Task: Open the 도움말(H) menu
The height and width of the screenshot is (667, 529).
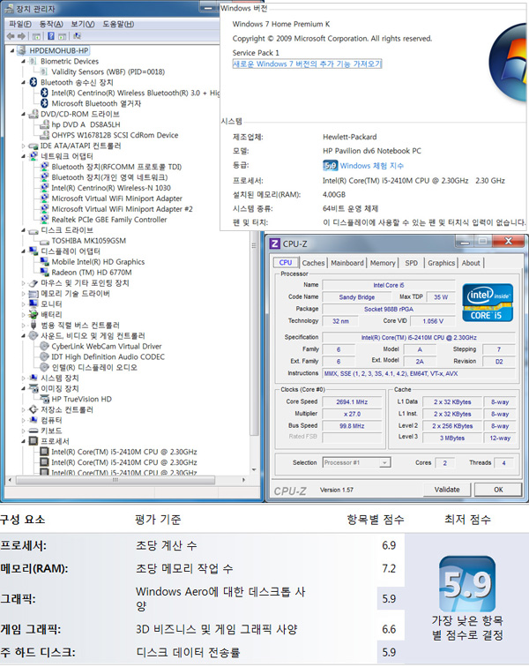Action: (118, 24)
